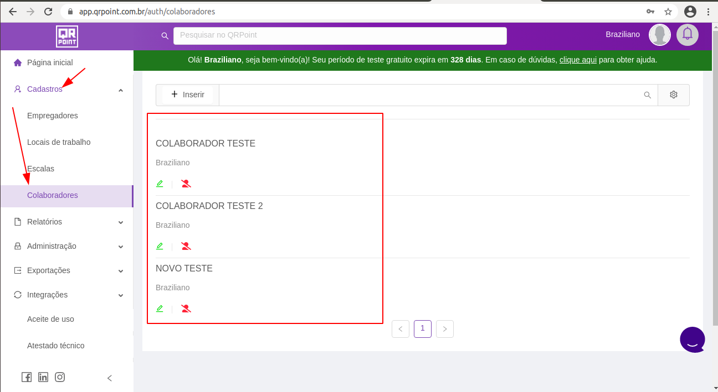Click the edit pencil for COLABORADOR TESTE 2
718x392 pixels.
click(160, 246)
